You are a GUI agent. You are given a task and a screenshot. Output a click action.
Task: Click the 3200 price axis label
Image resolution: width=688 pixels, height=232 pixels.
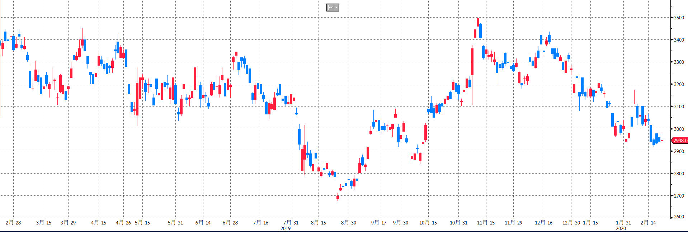click(x=679, y=84)
